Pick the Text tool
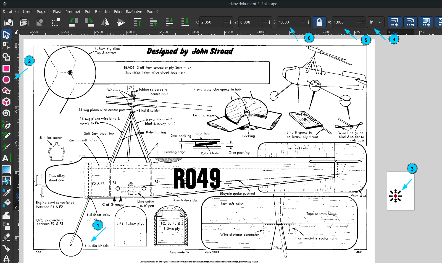 click(x=6, y=158)
